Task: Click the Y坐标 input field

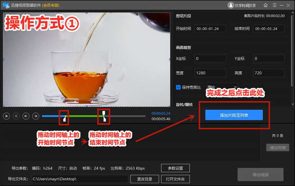Action: click(269, 58)
